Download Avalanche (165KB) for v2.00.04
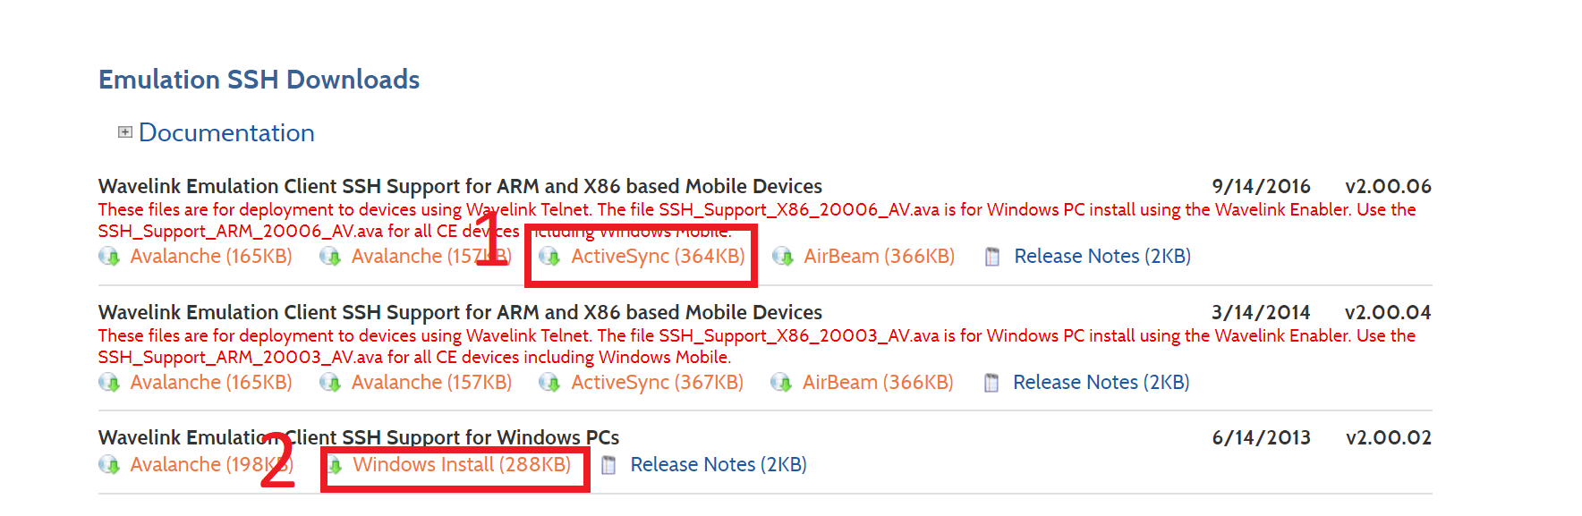The height and width of the screenshot is (516, 1582). [211, 383]
